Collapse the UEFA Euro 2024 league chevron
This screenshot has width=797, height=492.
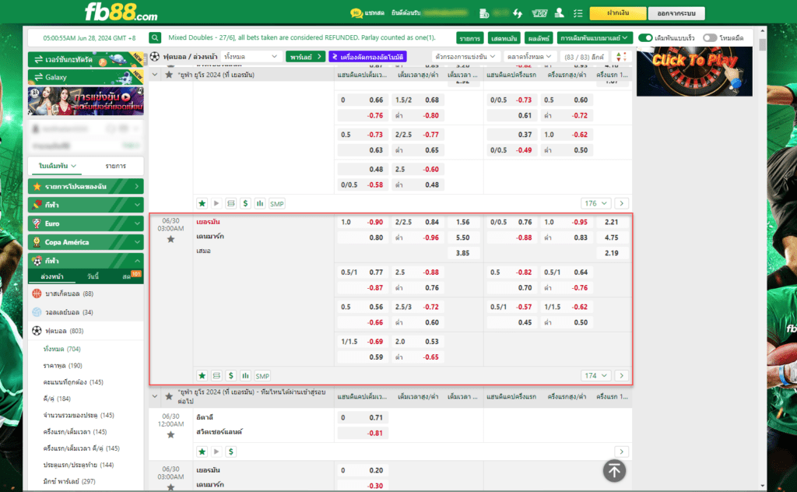coord(155,75)
